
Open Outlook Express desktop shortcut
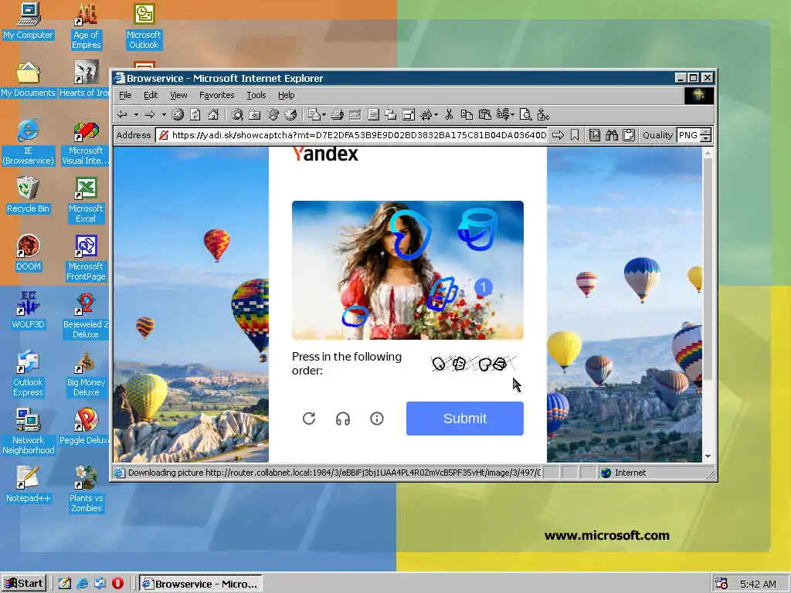point(28,374)
